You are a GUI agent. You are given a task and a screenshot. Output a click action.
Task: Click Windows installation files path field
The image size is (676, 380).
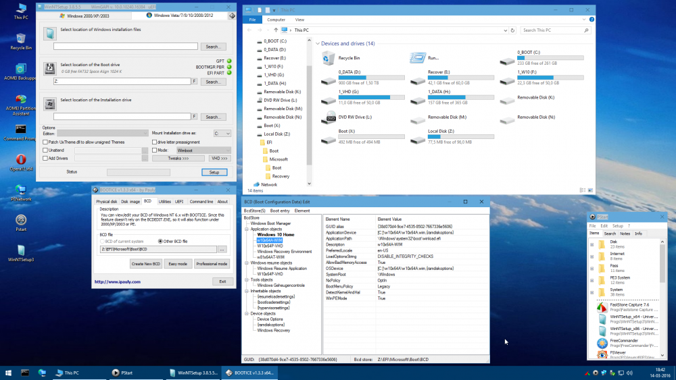[x=126, y=46]
